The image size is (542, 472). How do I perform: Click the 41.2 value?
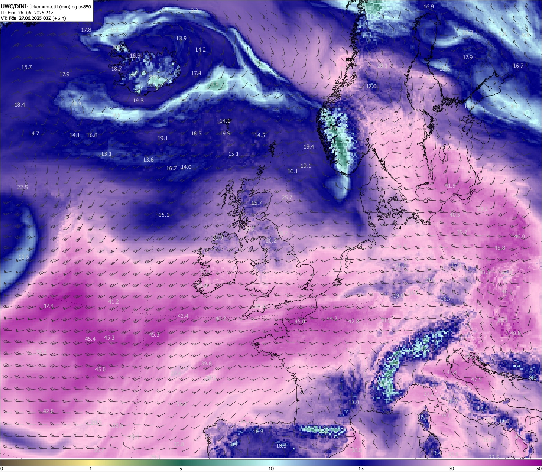click(x=113, y=302)
